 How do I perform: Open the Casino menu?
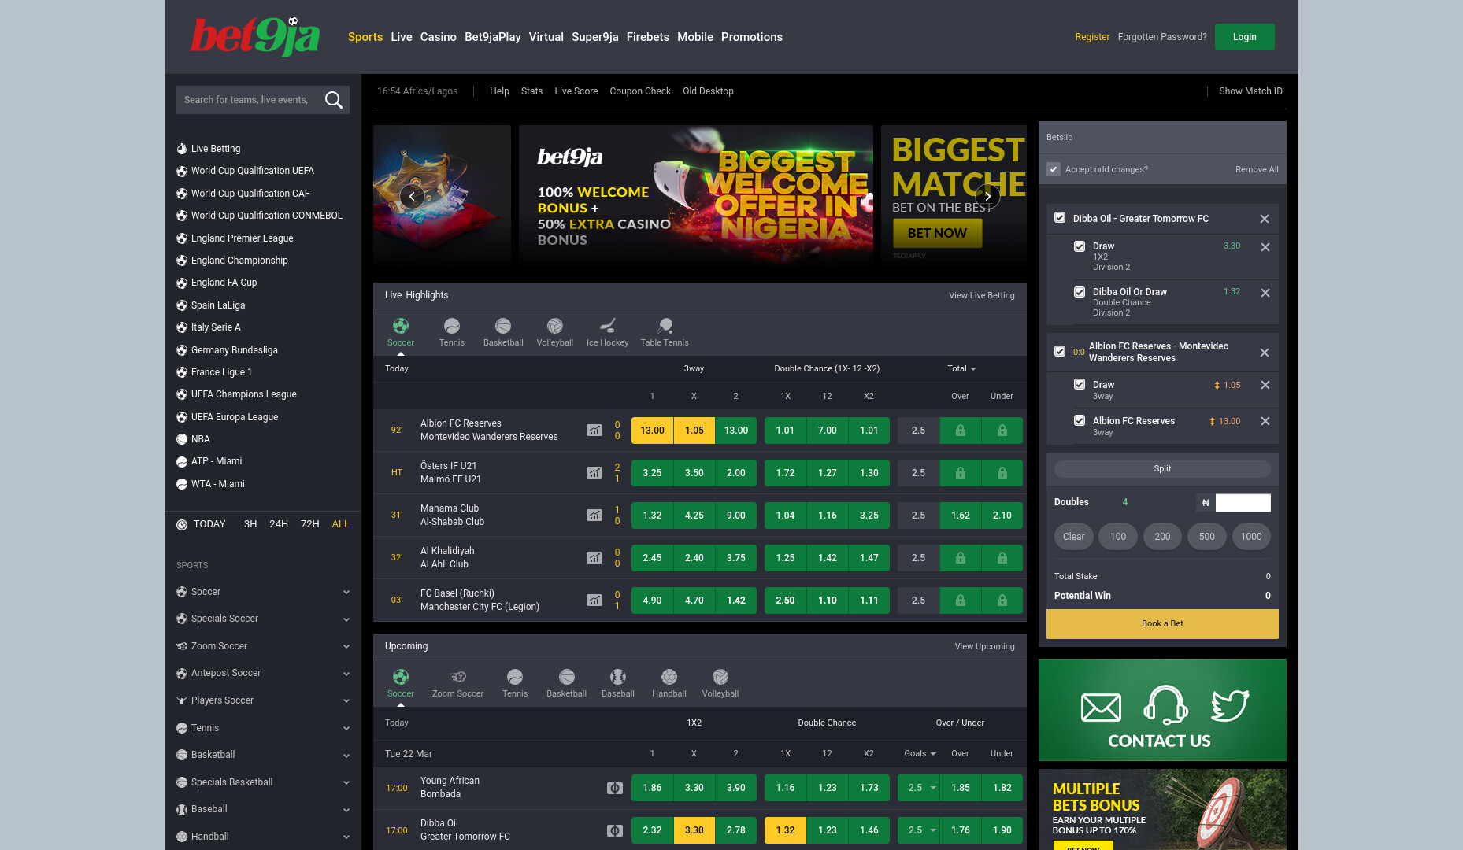[439, 37]
